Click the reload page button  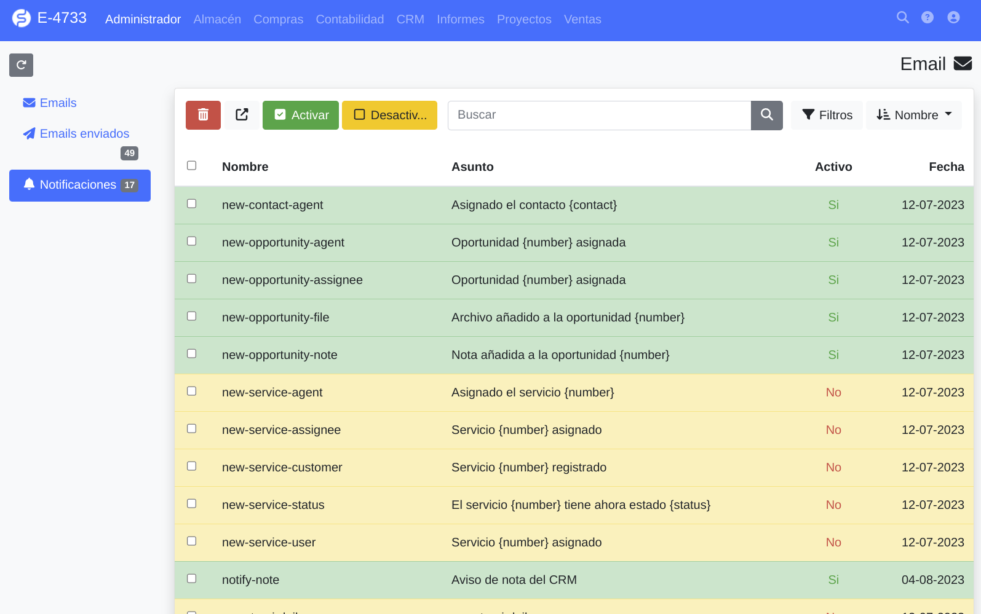tap(21, 65)
